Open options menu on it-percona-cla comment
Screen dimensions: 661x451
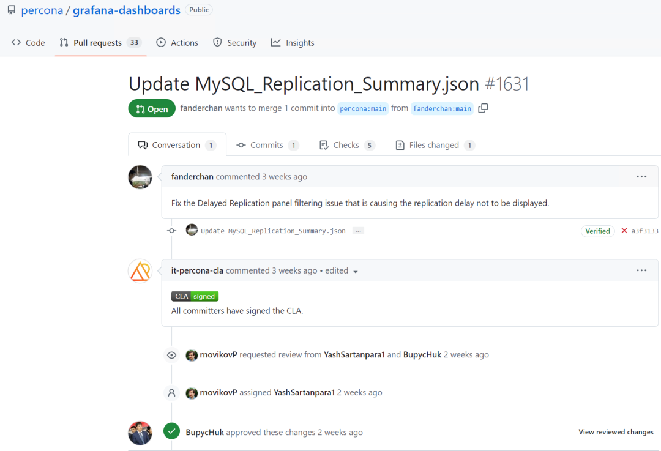[x=641, y=270]
